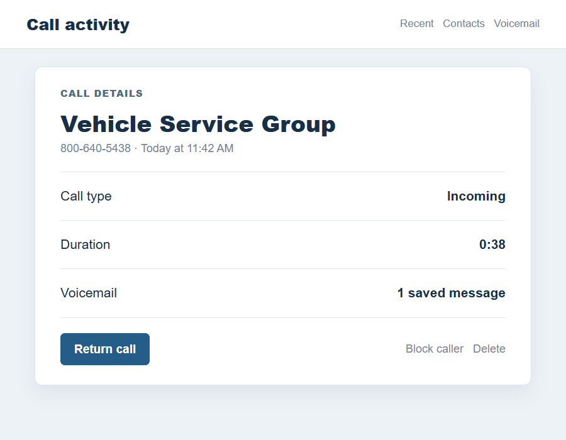
Task: Click the Voicemail row label
Action: (x=89, y=293)
